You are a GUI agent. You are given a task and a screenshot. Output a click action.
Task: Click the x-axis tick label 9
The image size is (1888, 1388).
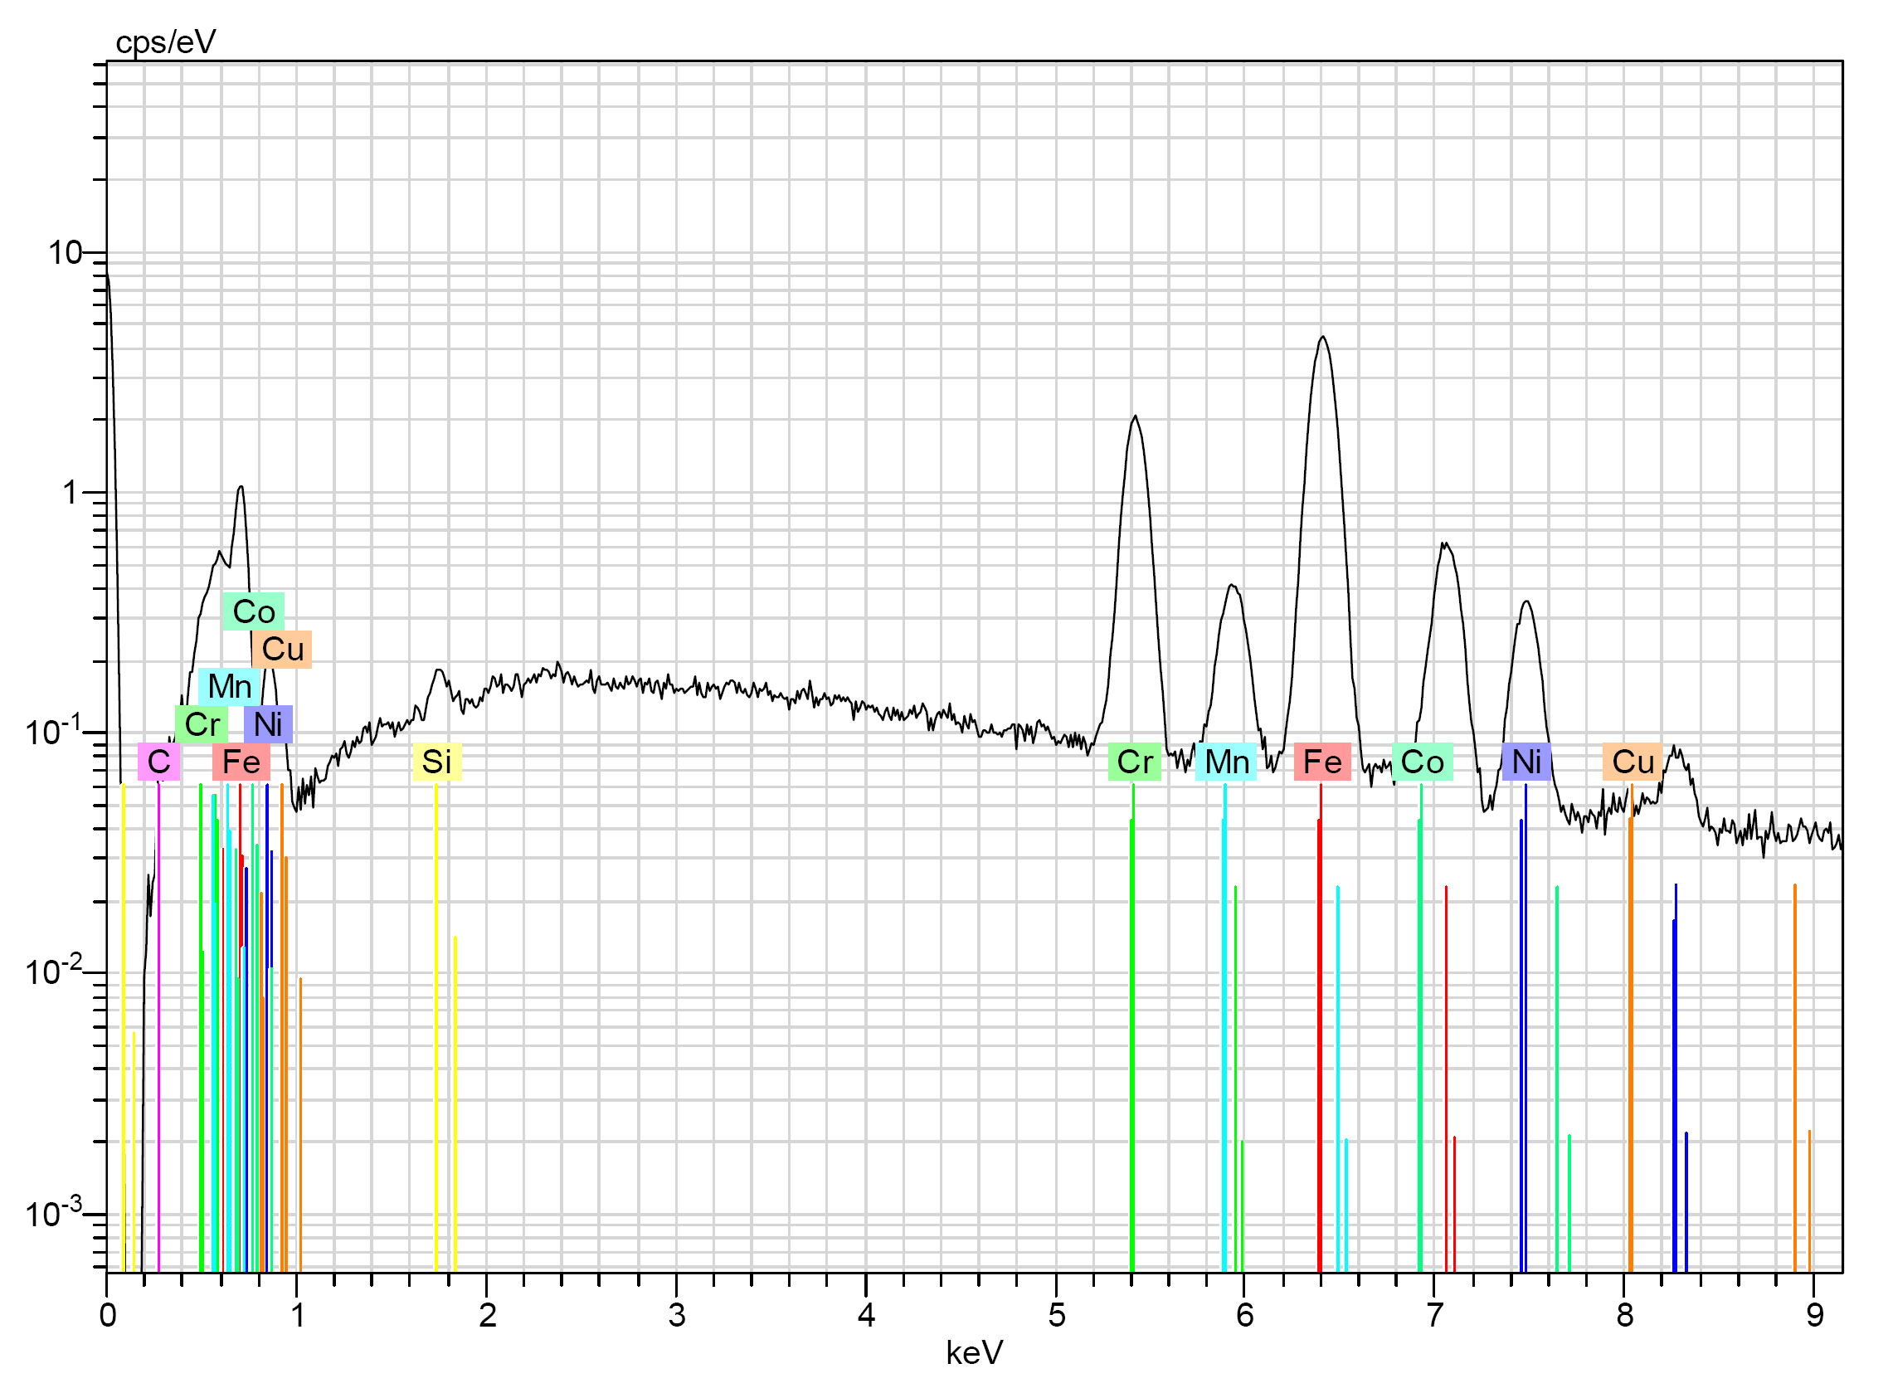1815,1315
